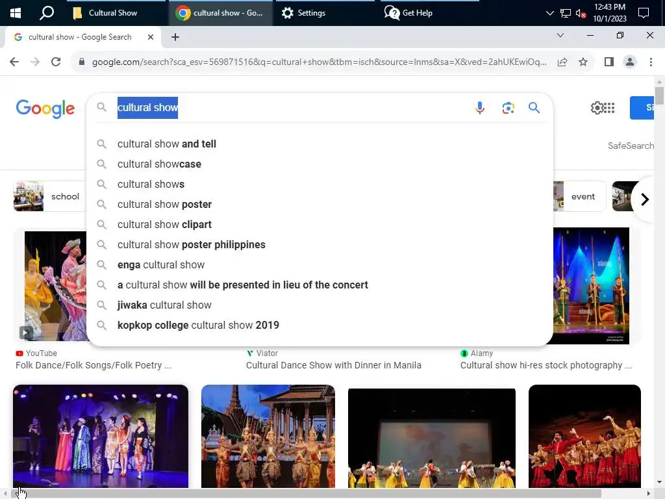
Task: Choose suggestion cultural show and tell
Action: point(320,144)
